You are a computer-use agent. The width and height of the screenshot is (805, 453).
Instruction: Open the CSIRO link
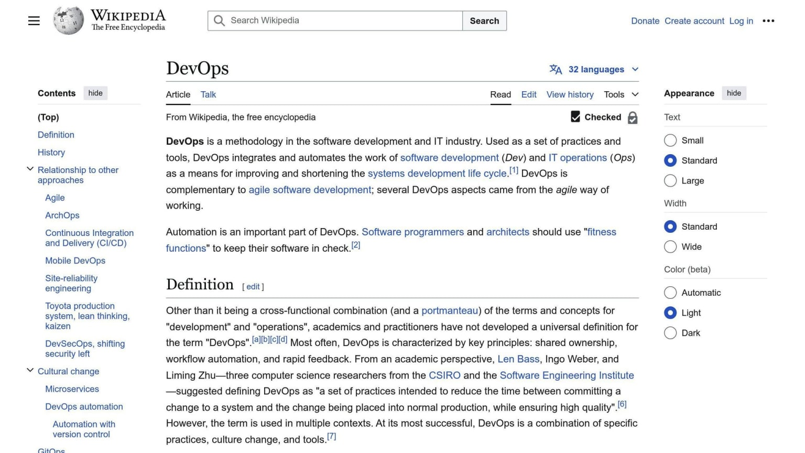pos(444,375)
